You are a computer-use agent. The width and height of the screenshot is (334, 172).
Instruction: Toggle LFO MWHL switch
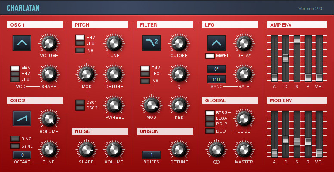pyautogui.click(x=210, y=56)
